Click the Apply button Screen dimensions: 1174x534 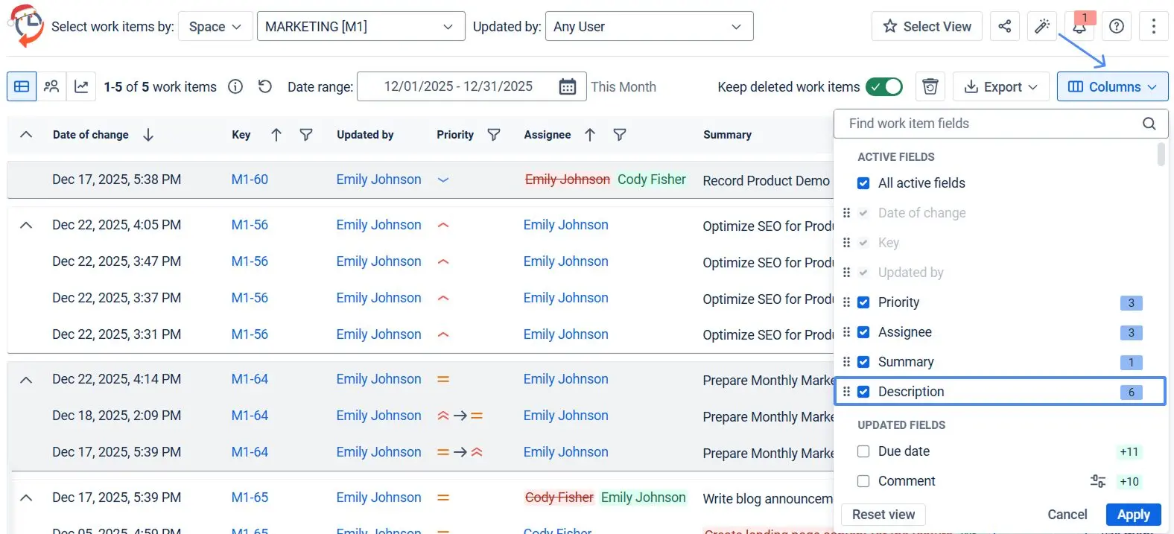[x=1133, y=515]
